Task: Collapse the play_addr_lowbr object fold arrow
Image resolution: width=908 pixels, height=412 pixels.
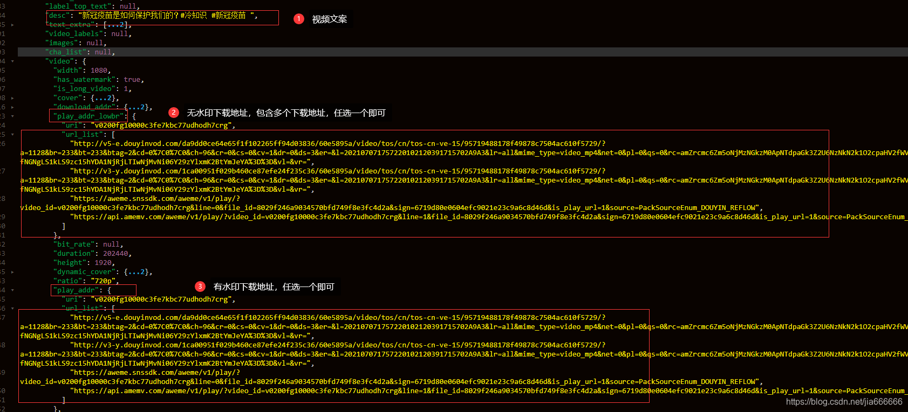Action: pyautogui.click(x=12, y=116)
